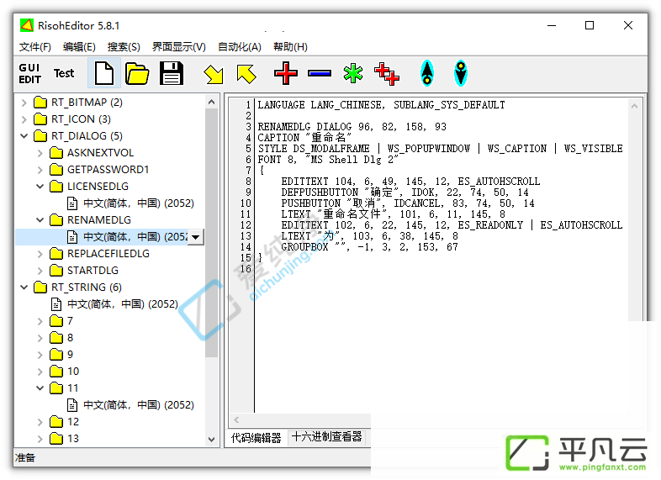661x480 pixels.
Task: Open the 文件(F) menu
Action: click(x=35, y=47)
